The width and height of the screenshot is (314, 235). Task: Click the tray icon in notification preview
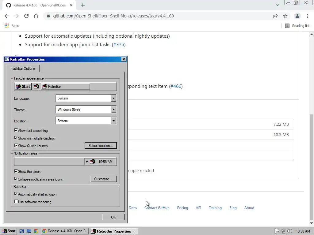pos(92,162)
